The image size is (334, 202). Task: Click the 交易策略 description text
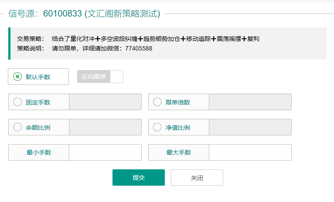click(x=155, y=39)
